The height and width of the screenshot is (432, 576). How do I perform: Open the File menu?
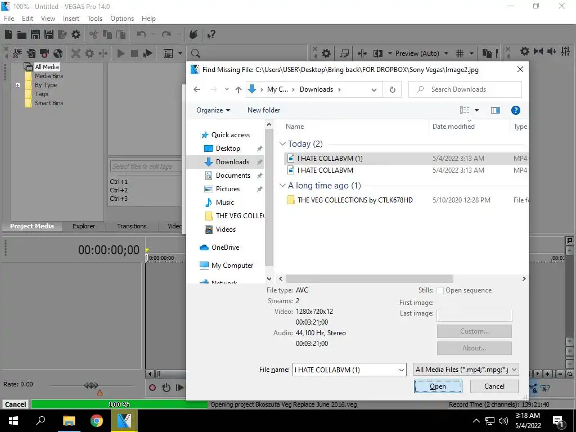pyautogui.click(x=9, y=19)
